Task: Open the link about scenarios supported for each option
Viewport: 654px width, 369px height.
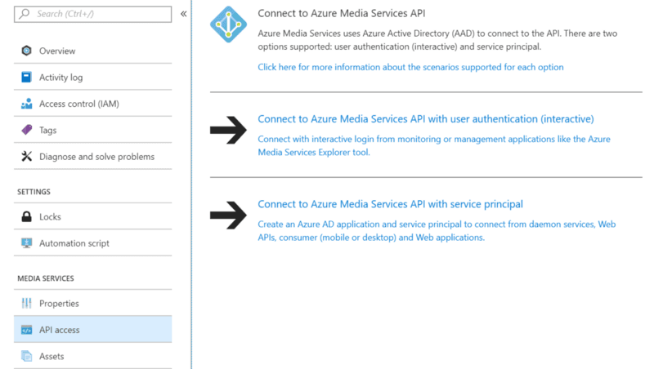Action: coord(410,67)
